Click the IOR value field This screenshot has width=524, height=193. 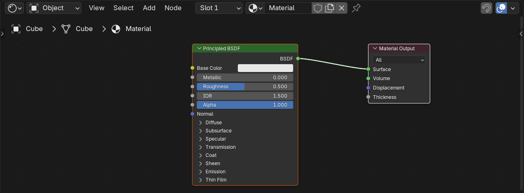point(245,96)
